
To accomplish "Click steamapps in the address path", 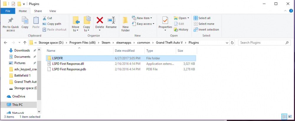I will pos(124,43).
